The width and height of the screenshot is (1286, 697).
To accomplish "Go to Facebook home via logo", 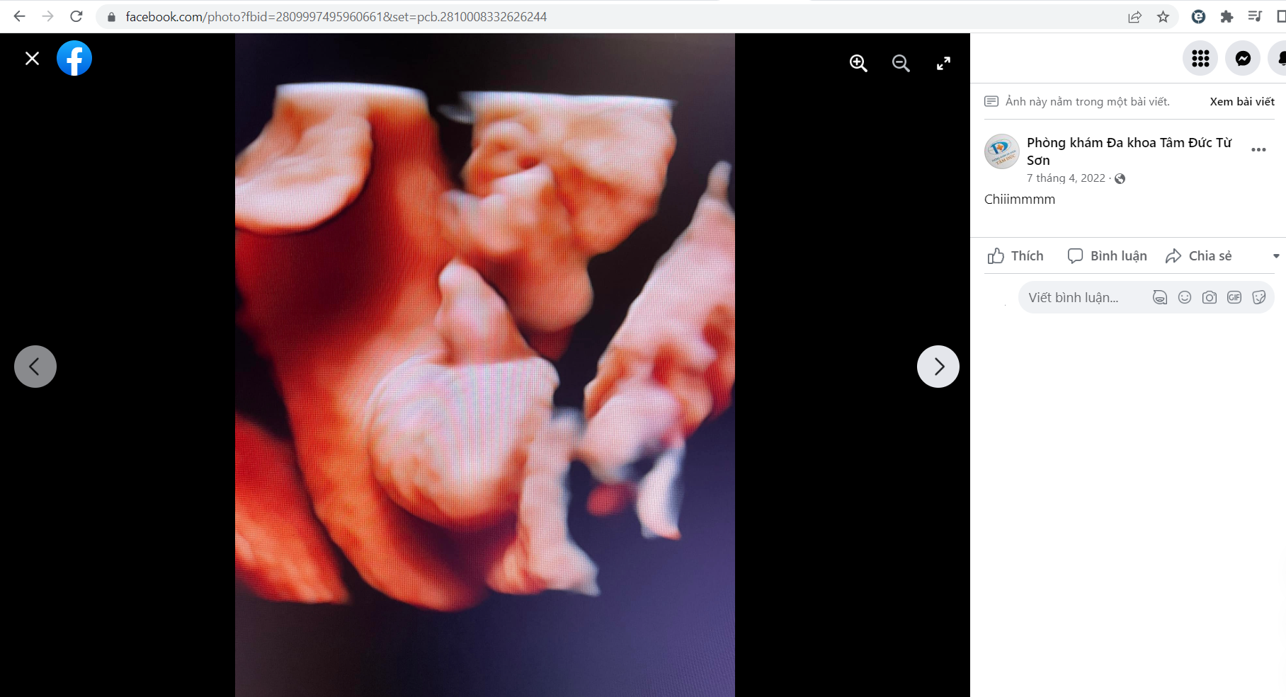I will [x=74, y=58].
